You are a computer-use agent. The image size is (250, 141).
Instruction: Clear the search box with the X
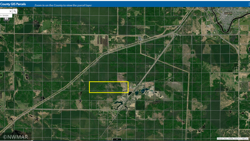coord(10,11)
